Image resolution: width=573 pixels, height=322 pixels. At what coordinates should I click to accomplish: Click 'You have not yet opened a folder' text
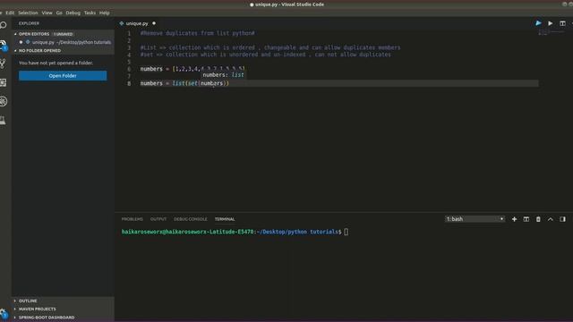[56, 63]
